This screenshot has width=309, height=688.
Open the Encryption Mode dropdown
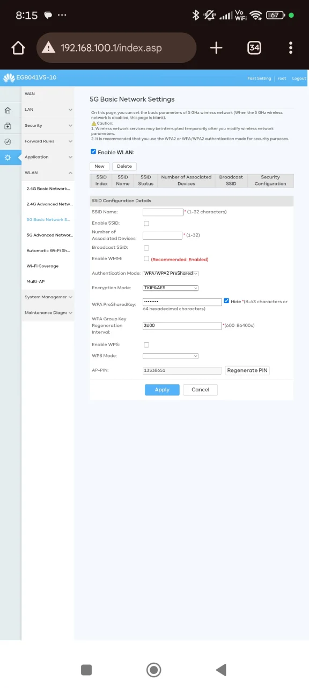[x=171, y=288]
